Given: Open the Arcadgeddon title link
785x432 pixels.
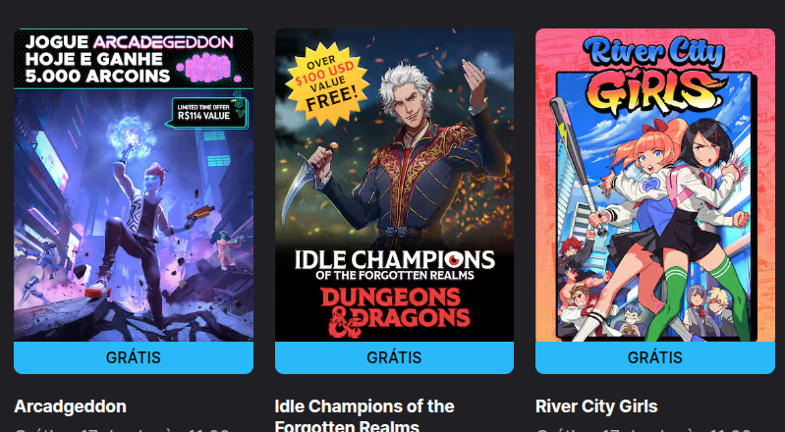Looking at the screenshot, I should (x=70, y=405).
